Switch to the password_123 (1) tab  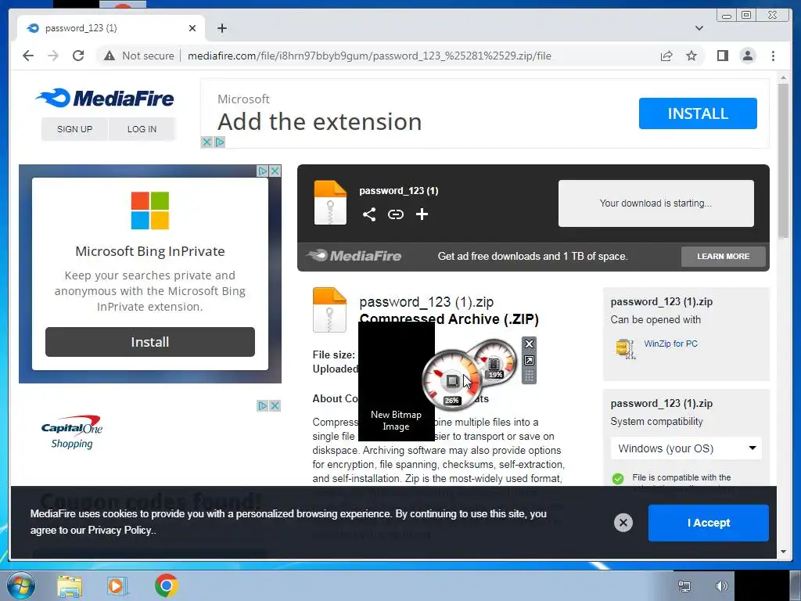[111, 28]
